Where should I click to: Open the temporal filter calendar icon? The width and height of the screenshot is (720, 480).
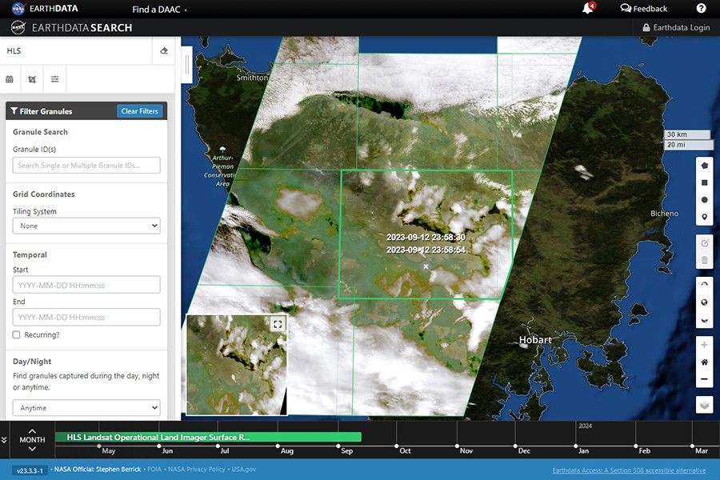tap(10, 79)
